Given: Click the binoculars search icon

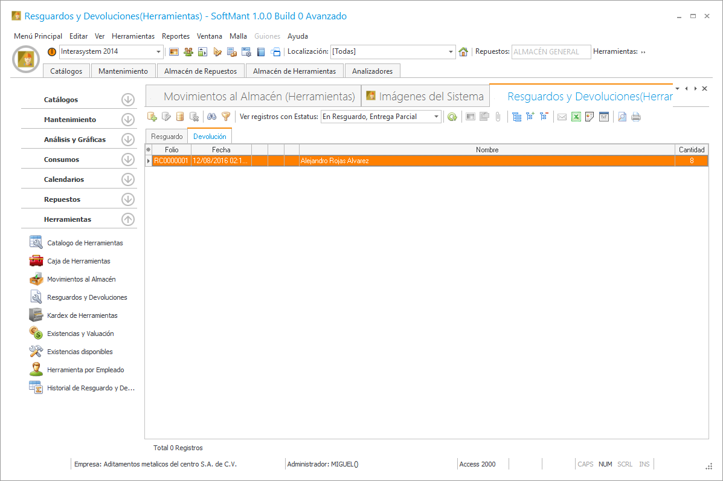Looking at the screenshot, I should 211,117.
